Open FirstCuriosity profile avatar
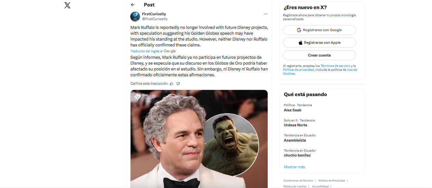432x188 pixels. pyautogui.click(x=135, y=17)
